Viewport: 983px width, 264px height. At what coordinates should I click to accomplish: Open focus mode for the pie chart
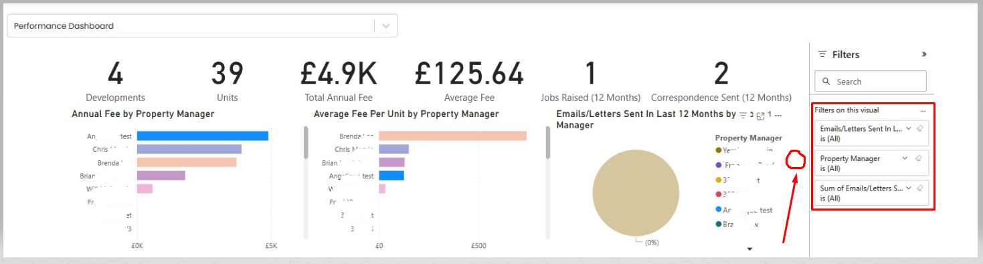point(760,116)
